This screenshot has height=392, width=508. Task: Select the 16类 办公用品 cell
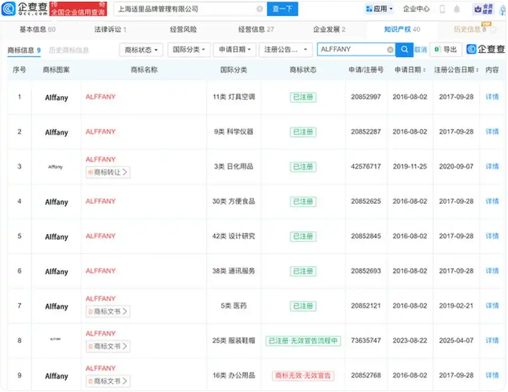tap(234, 375)
